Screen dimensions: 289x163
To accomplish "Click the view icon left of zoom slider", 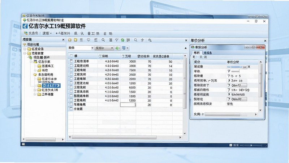I will pos(230,145).
